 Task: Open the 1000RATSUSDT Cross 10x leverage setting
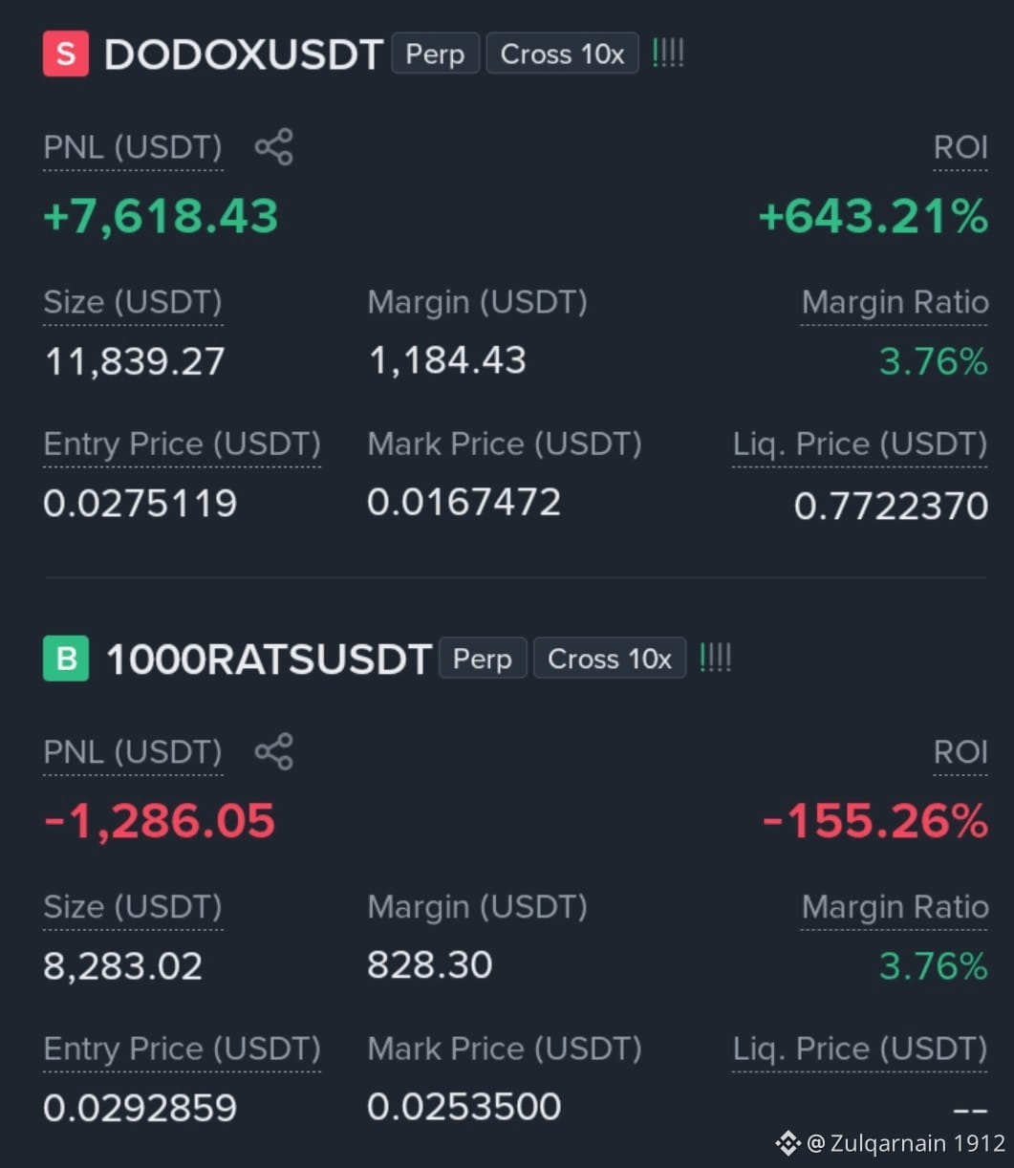coord(610,659)
